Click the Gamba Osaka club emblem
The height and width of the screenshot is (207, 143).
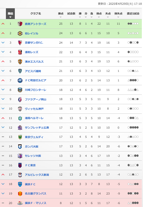tap(20, 146)
